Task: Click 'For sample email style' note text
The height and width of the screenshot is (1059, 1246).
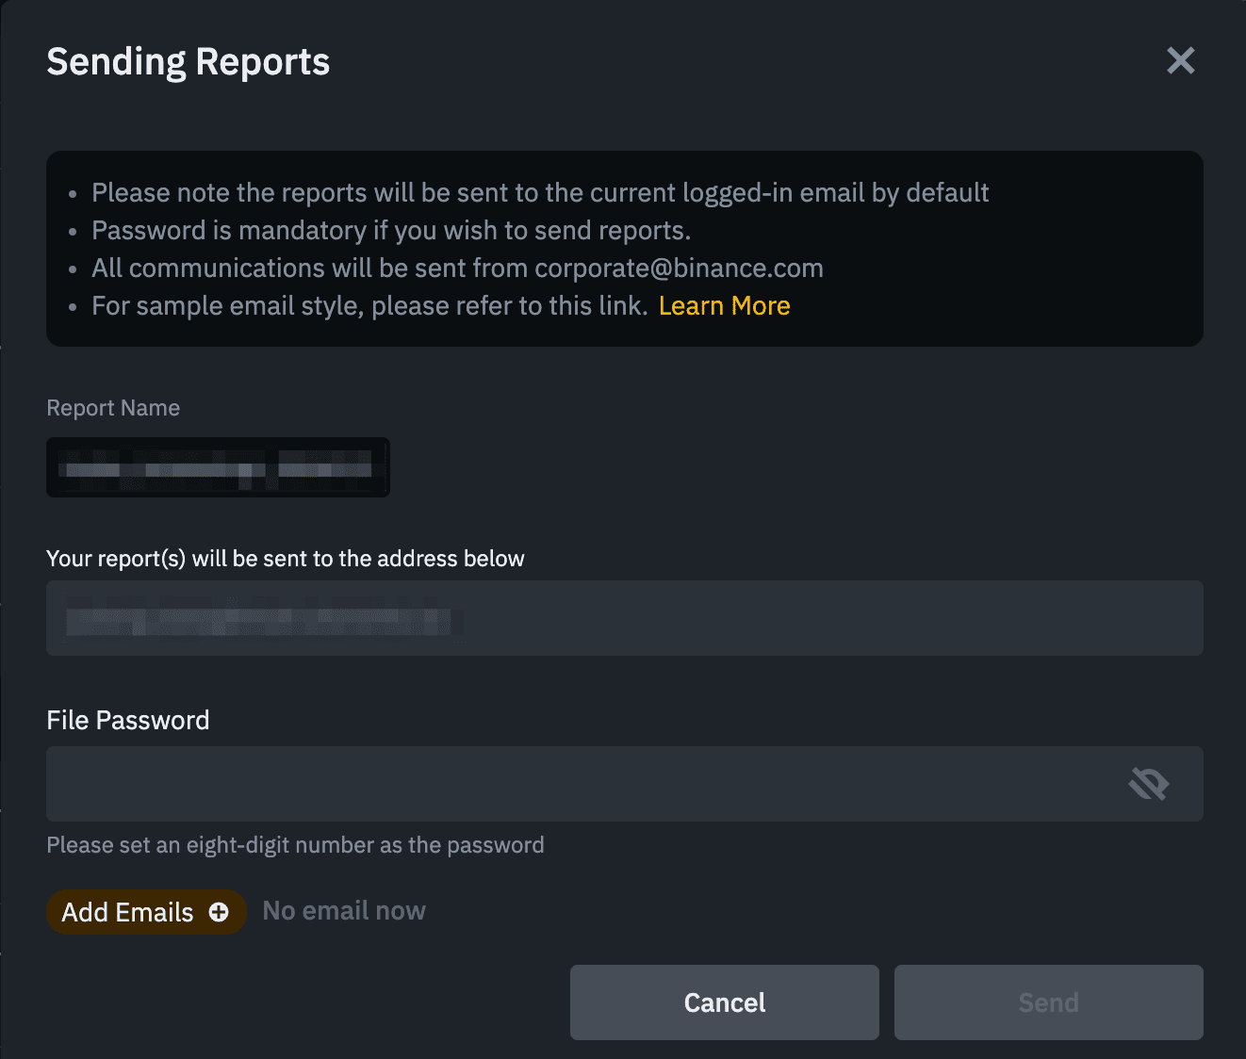Action: (369, 306)
